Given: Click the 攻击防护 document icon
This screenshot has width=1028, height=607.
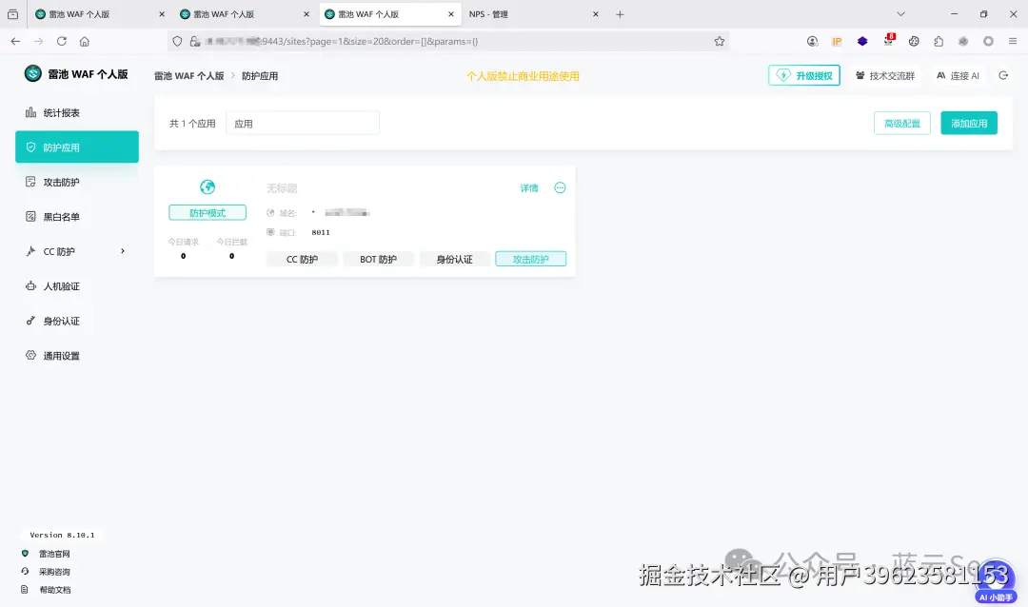Looking at the screenshot, I should [x=30, y=182].
